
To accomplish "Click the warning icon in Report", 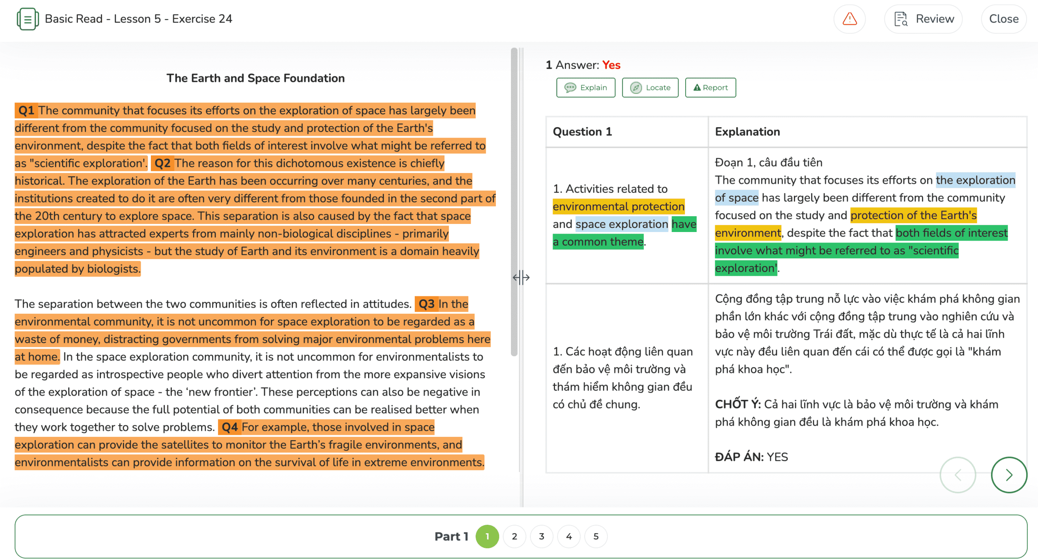I will 697,87.
